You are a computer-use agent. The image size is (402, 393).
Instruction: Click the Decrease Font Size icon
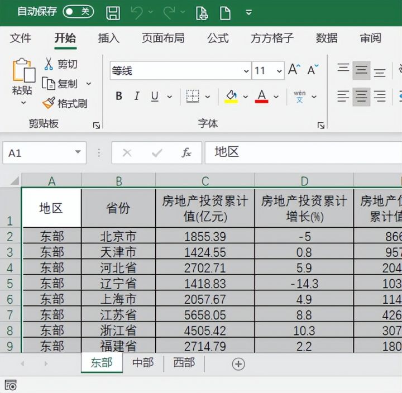[x=313, y=69]
